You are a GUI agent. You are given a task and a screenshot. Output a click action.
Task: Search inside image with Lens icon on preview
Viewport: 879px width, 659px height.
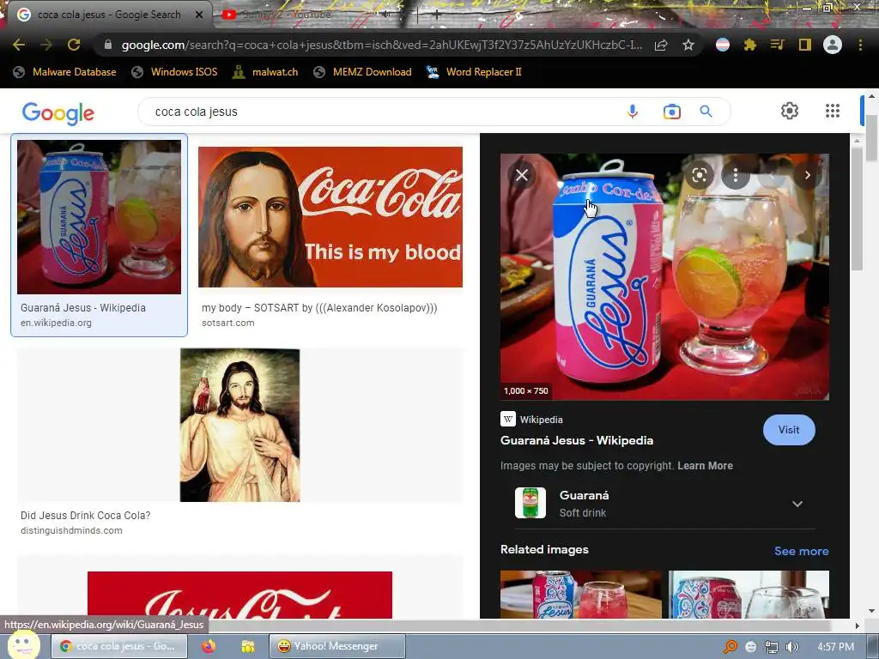699,175
